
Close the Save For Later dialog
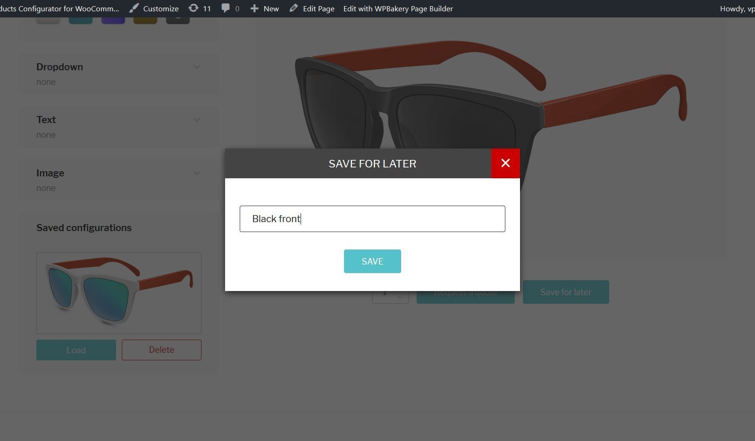[x=505, y=163]
